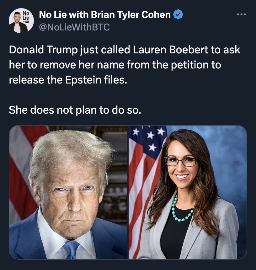Open display name No Lie with Brian Tyler Cohen

point(105,14)
